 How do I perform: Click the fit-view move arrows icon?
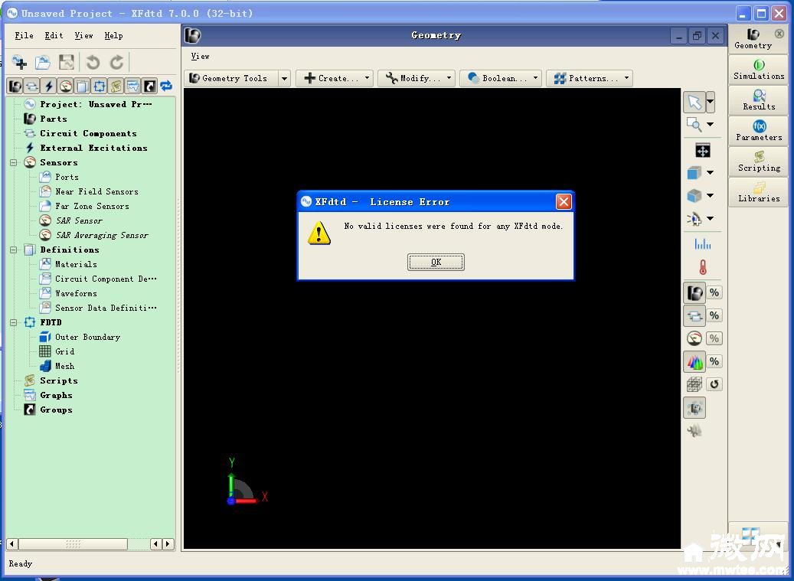[702, 150]
